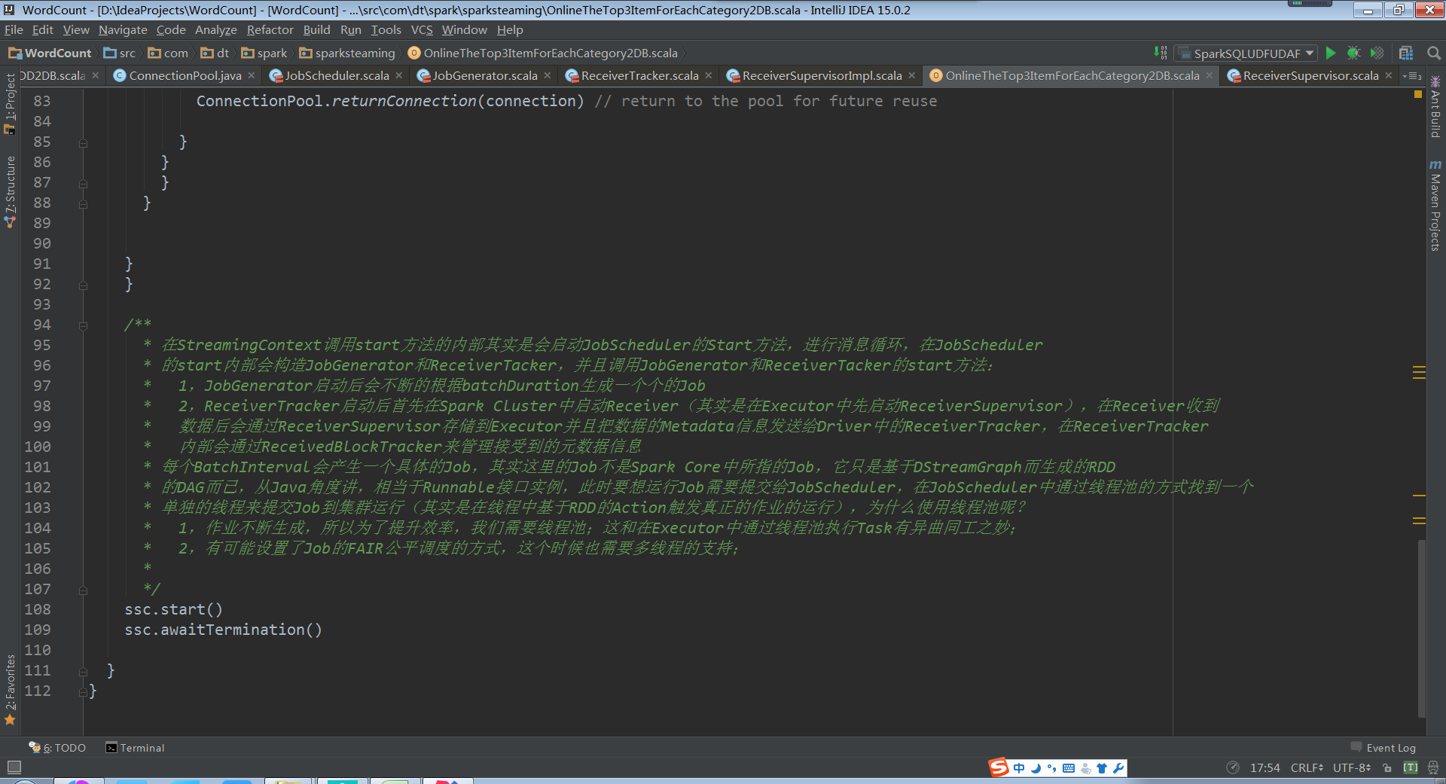Open Sogou skin shirt icon
Screen dimensions: 1446x784
(1102, 768)
